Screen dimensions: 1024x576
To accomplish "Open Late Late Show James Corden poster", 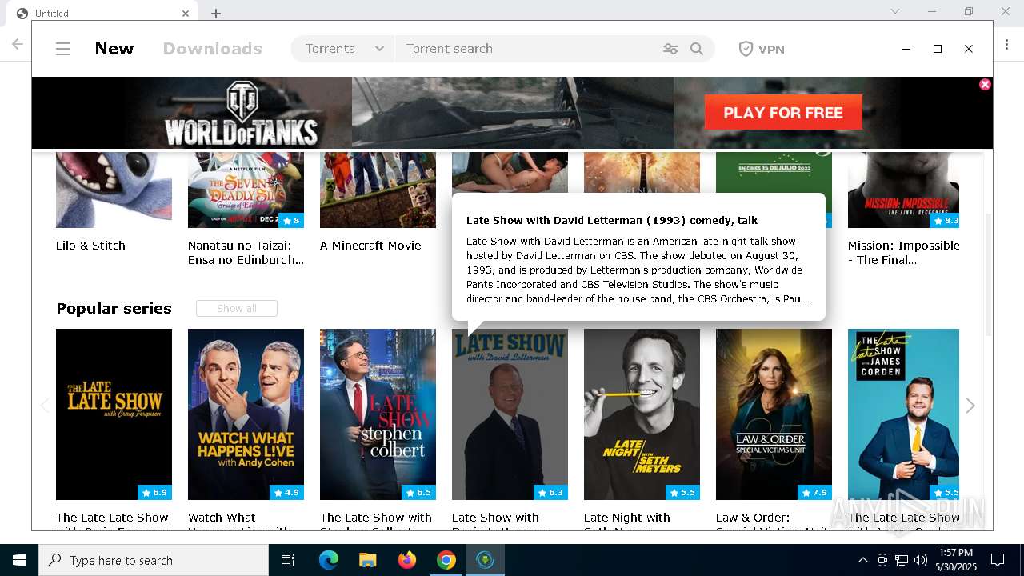I will click(x=903, y=414).
